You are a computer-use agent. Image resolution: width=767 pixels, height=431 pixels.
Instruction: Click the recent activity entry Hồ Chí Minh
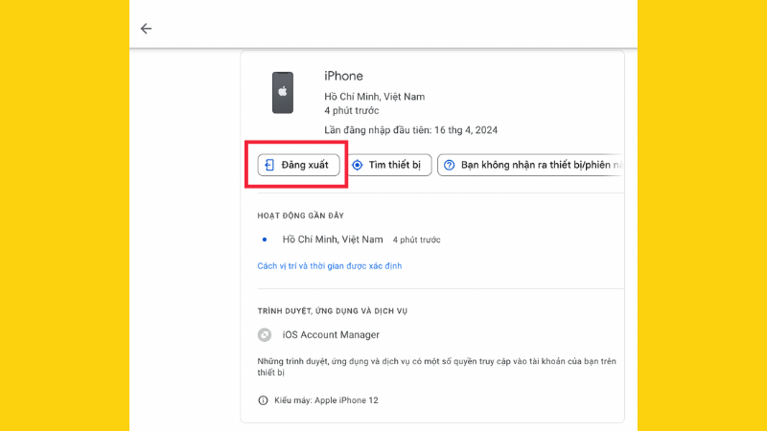333,239
